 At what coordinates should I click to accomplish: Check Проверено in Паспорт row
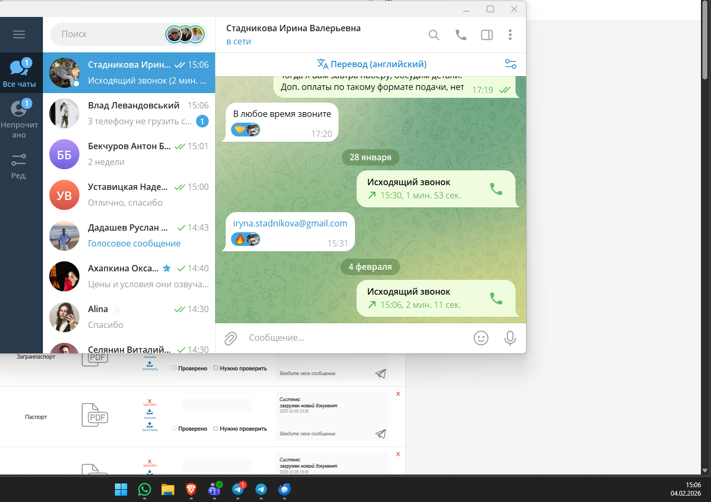click(x=174, y=428)
